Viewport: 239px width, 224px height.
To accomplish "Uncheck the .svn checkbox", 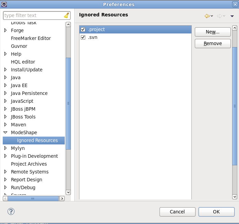I will [x=83, y=37].
